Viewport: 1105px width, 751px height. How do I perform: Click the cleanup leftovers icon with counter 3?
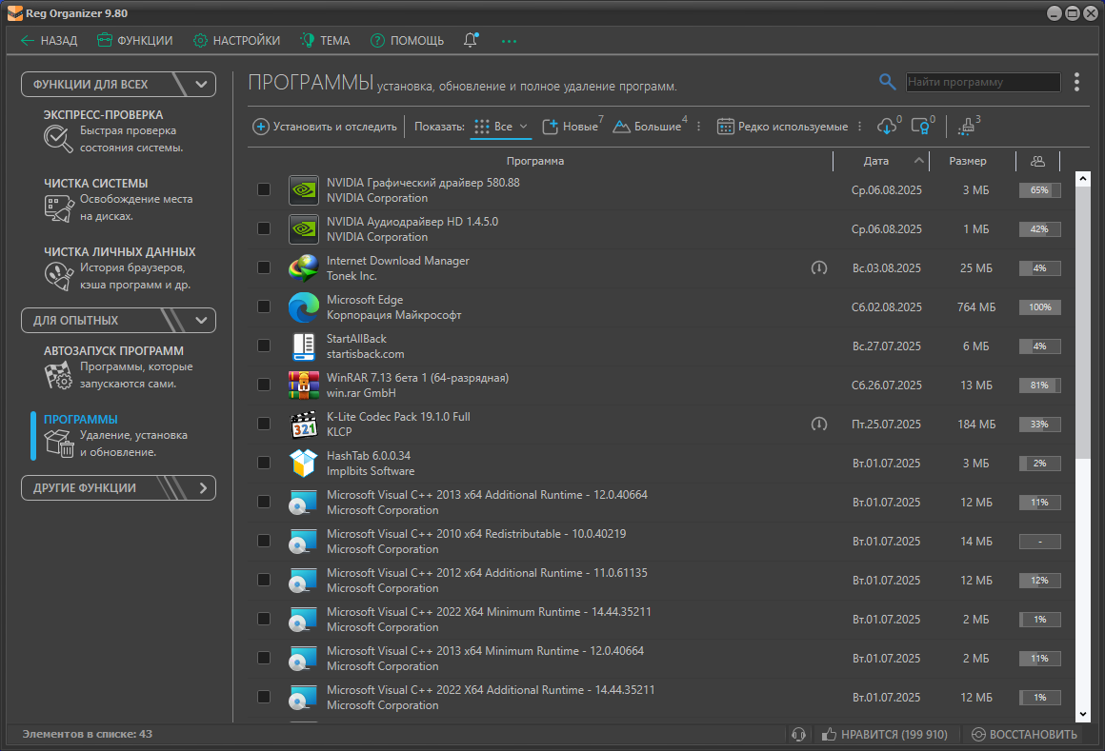[967, 126]
